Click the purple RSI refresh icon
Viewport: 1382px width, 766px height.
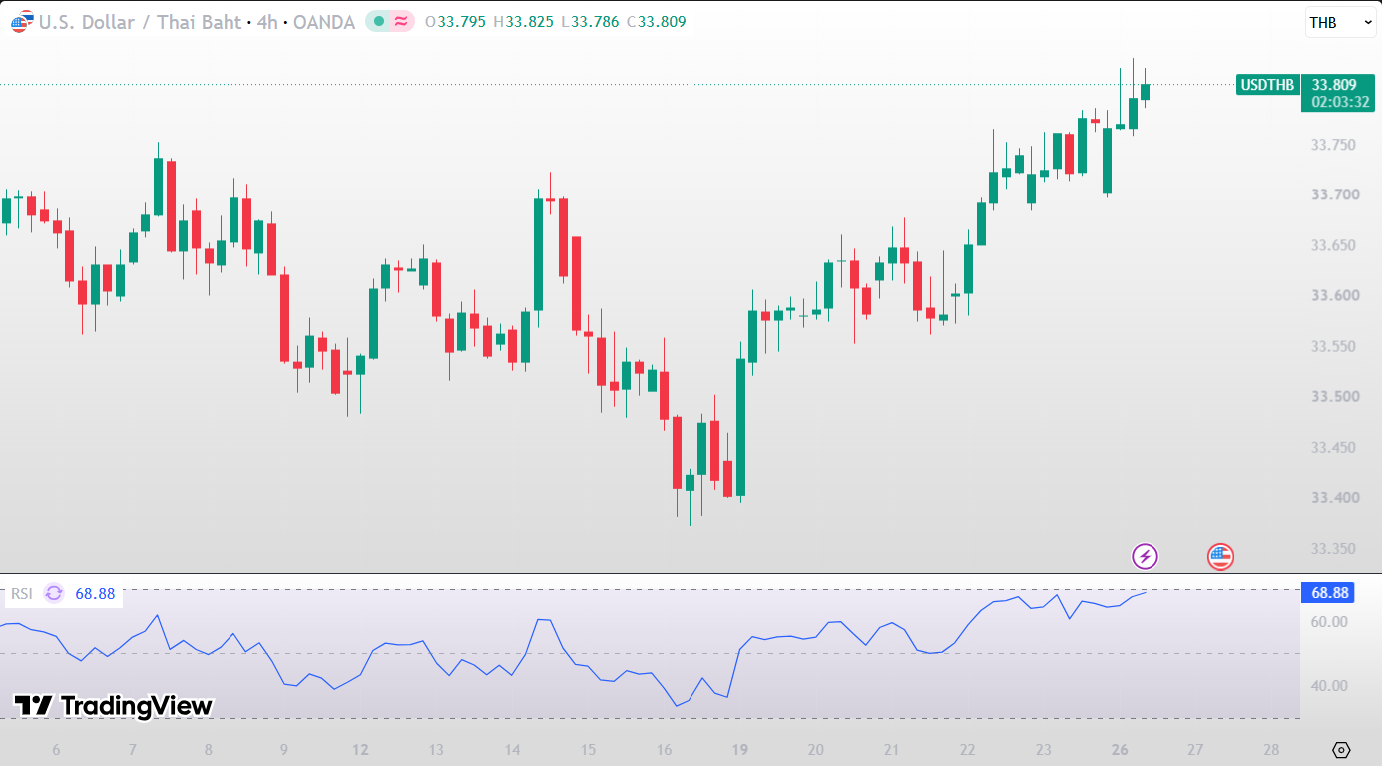tap(54, 594)
